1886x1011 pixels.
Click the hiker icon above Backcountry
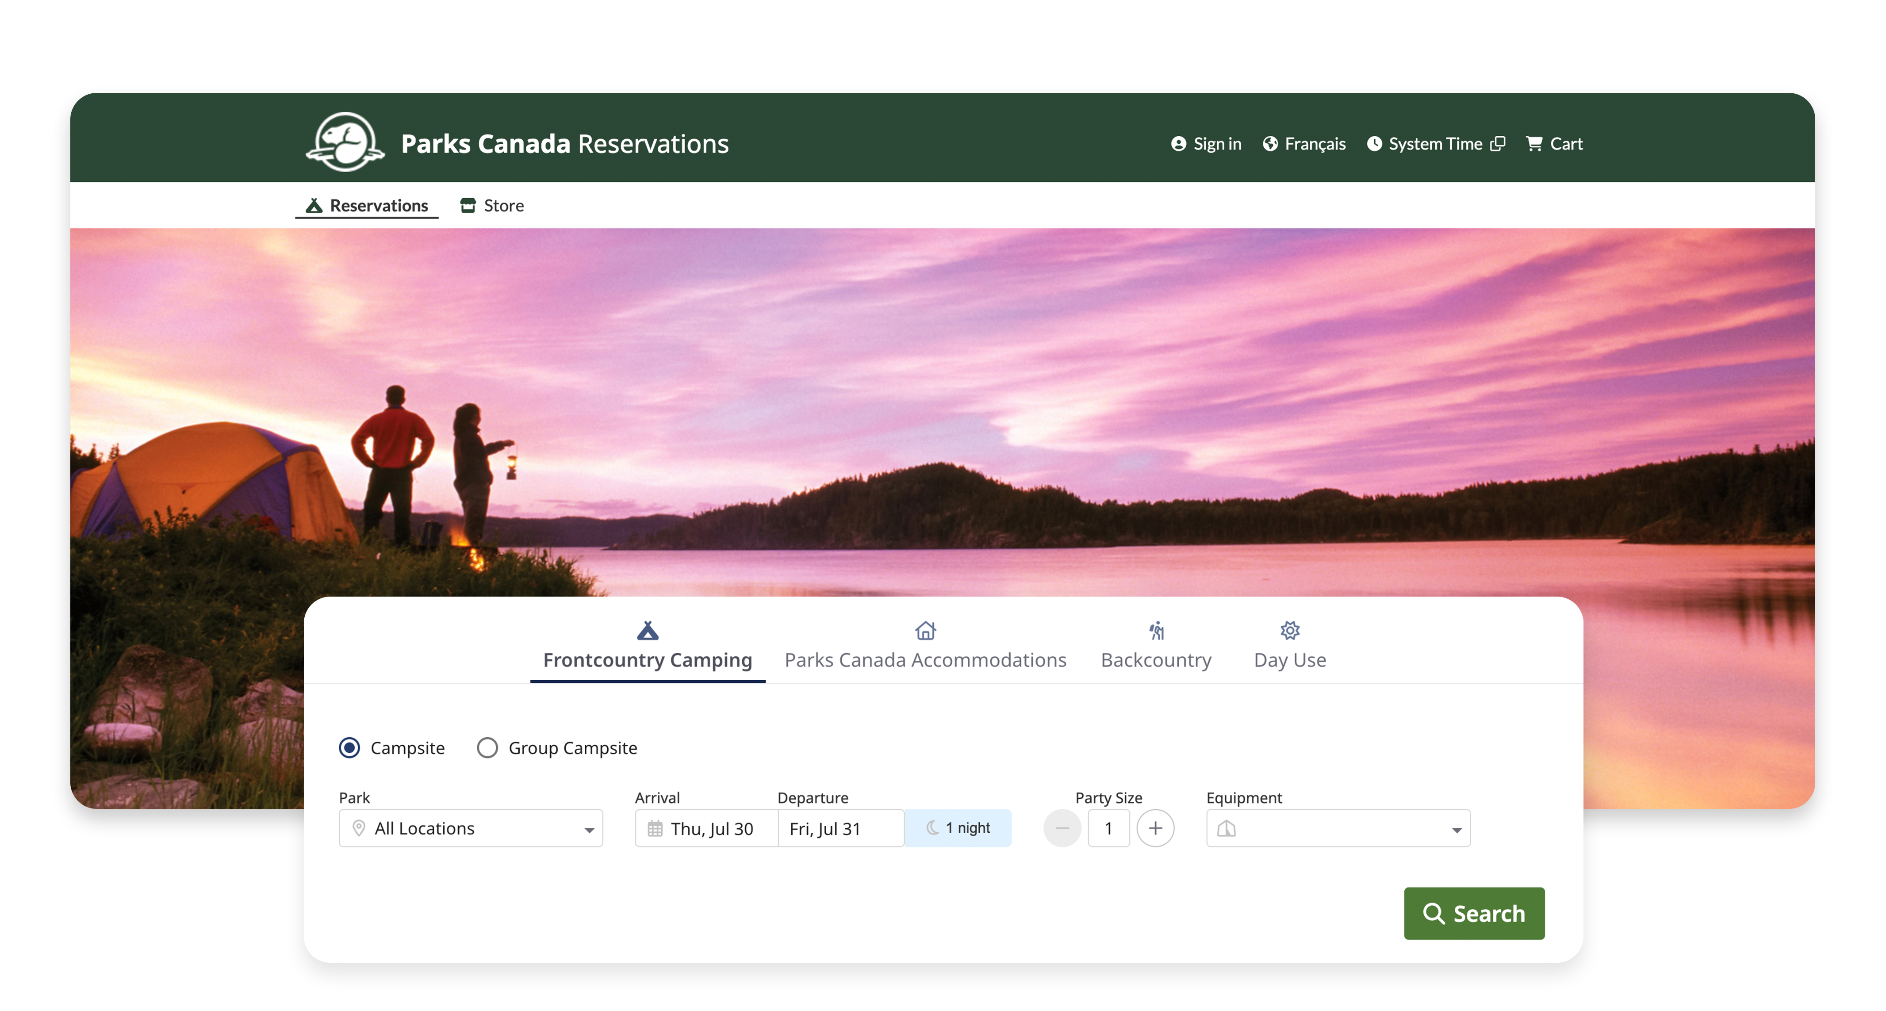click(1156, 630)
